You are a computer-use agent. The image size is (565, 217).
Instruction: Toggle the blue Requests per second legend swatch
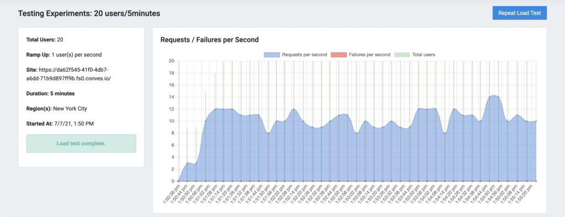pos(272,55)
